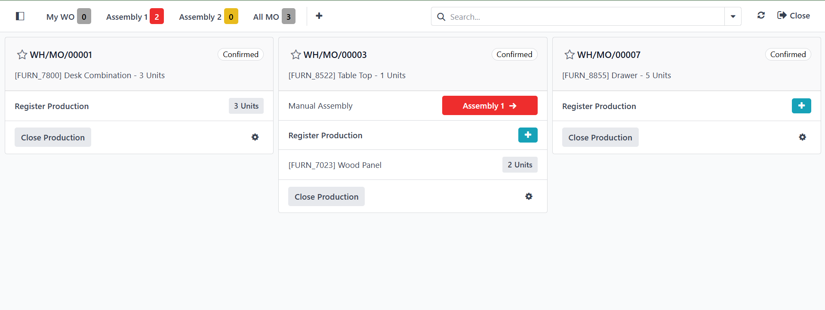The image size is (825, 310).
Task: Open gear settings for WH/MO/00003
Action: tap(529, 197)
